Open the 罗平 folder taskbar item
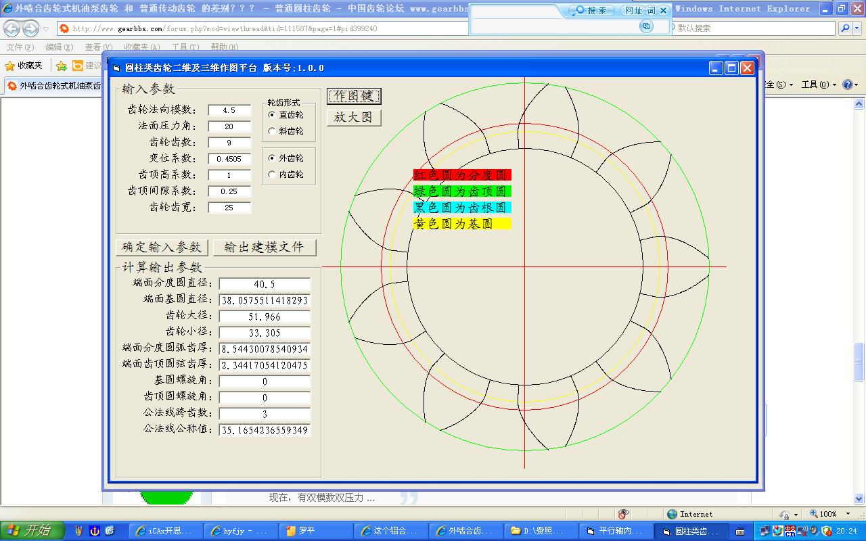The height and width of the screenshot is (541, 866). 315,532
